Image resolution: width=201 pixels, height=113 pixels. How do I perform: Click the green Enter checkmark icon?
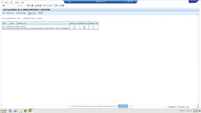click(3, 6)
